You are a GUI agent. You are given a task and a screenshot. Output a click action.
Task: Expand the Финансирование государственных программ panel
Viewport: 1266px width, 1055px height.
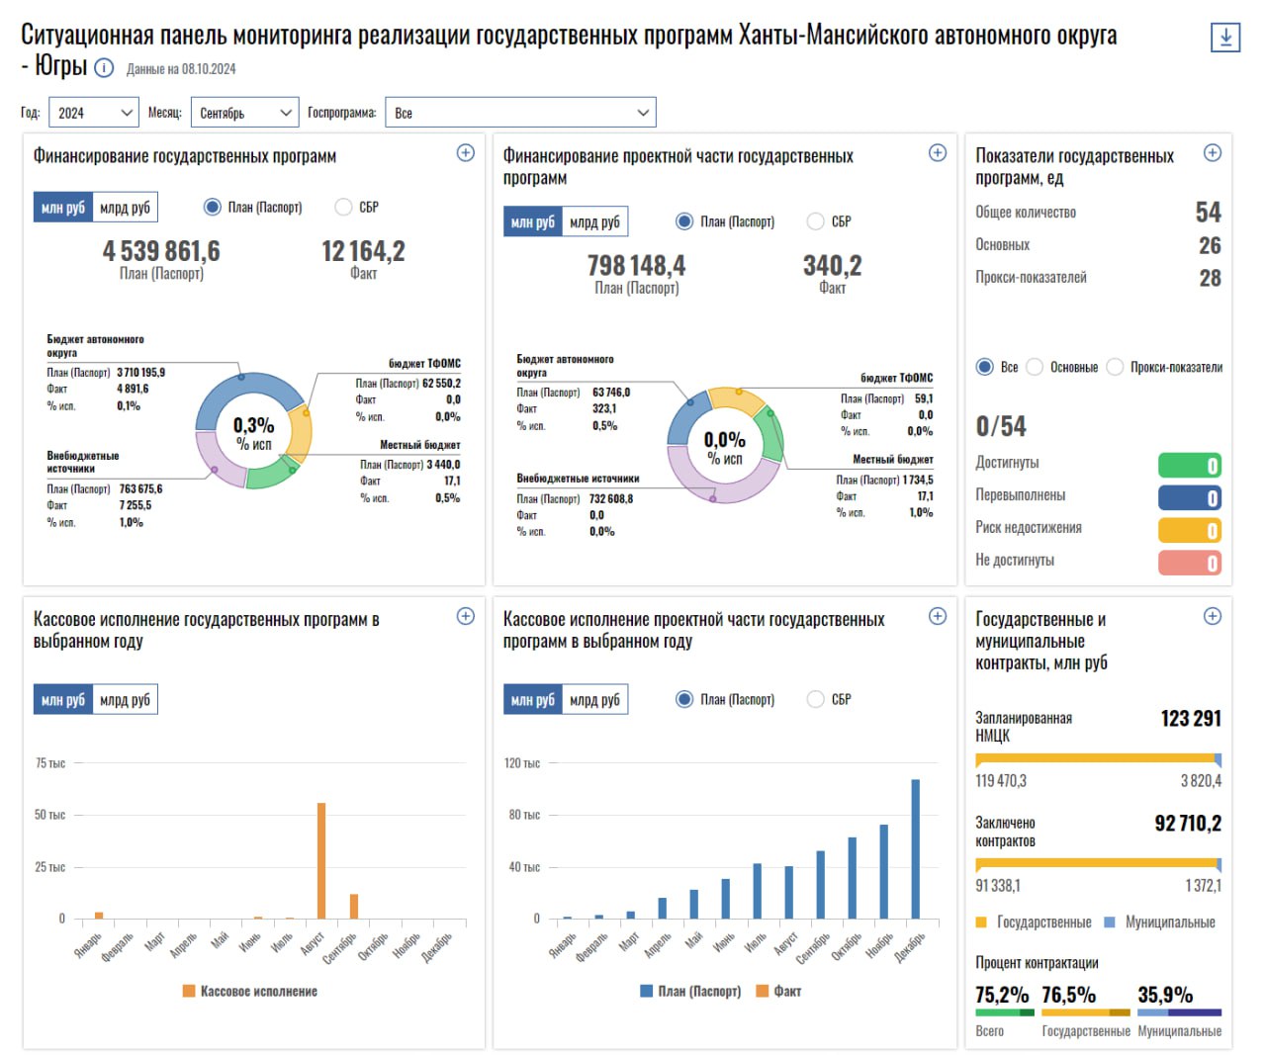(x=465, y=153)
